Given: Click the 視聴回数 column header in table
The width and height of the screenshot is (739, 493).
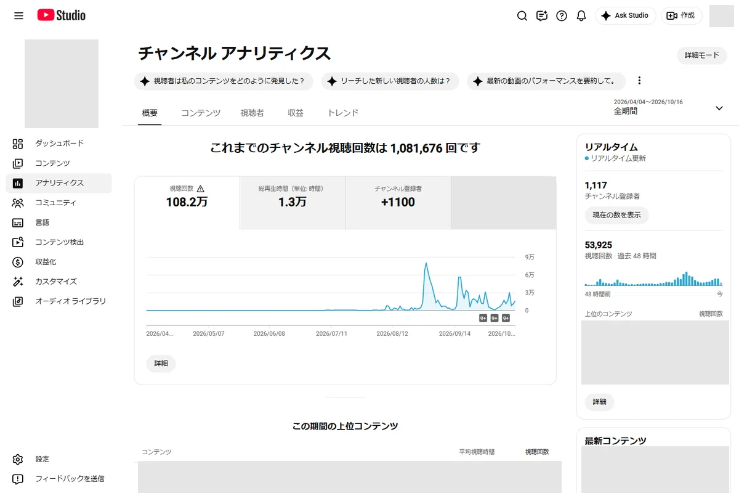Looking at the screenshot, I should (x=536, y=452).
